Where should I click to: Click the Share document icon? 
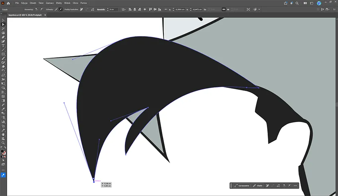pos(286,3)
